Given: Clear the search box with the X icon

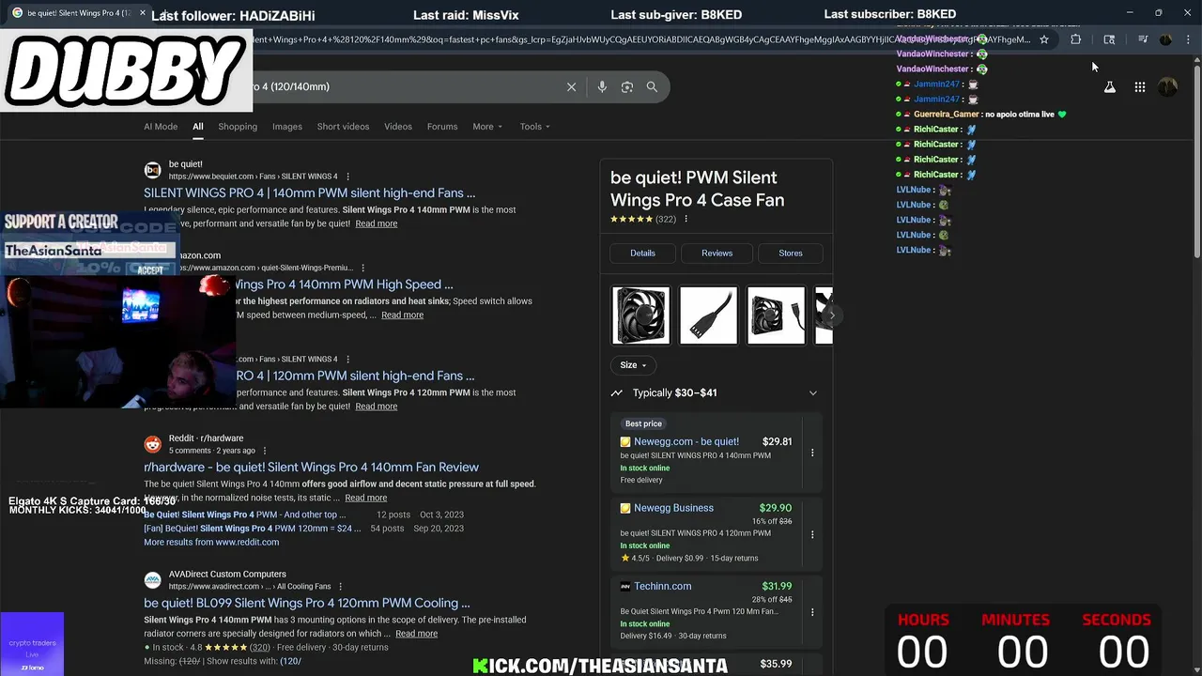Looking at the screenshot, I should click(571, 86).
